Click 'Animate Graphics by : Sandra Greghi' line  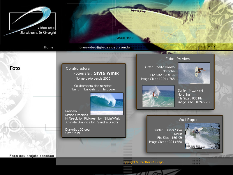coord(91,122)
